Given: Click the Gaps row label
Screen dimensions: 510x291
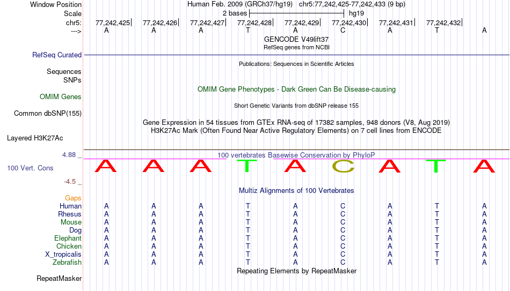Looking at the screenshot, I should 73,198.
